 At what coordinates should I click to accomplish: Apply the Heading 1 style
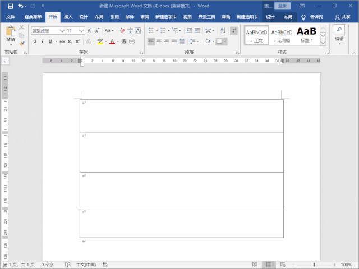(x=307, y=35)
